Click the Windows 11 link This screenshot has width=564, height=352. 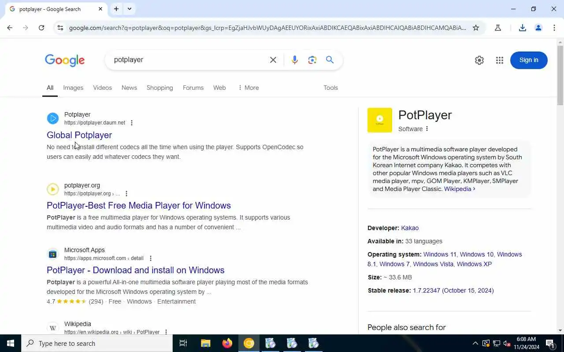pyautogui.click(x=440, y=254)
